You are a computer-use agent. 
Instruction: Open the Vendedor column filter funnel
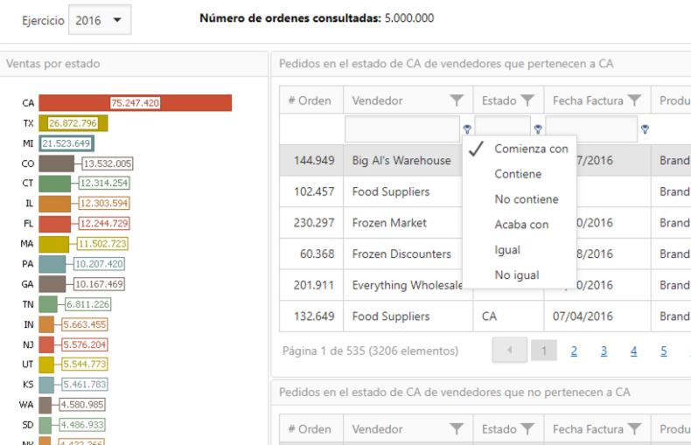pos(457,101)
